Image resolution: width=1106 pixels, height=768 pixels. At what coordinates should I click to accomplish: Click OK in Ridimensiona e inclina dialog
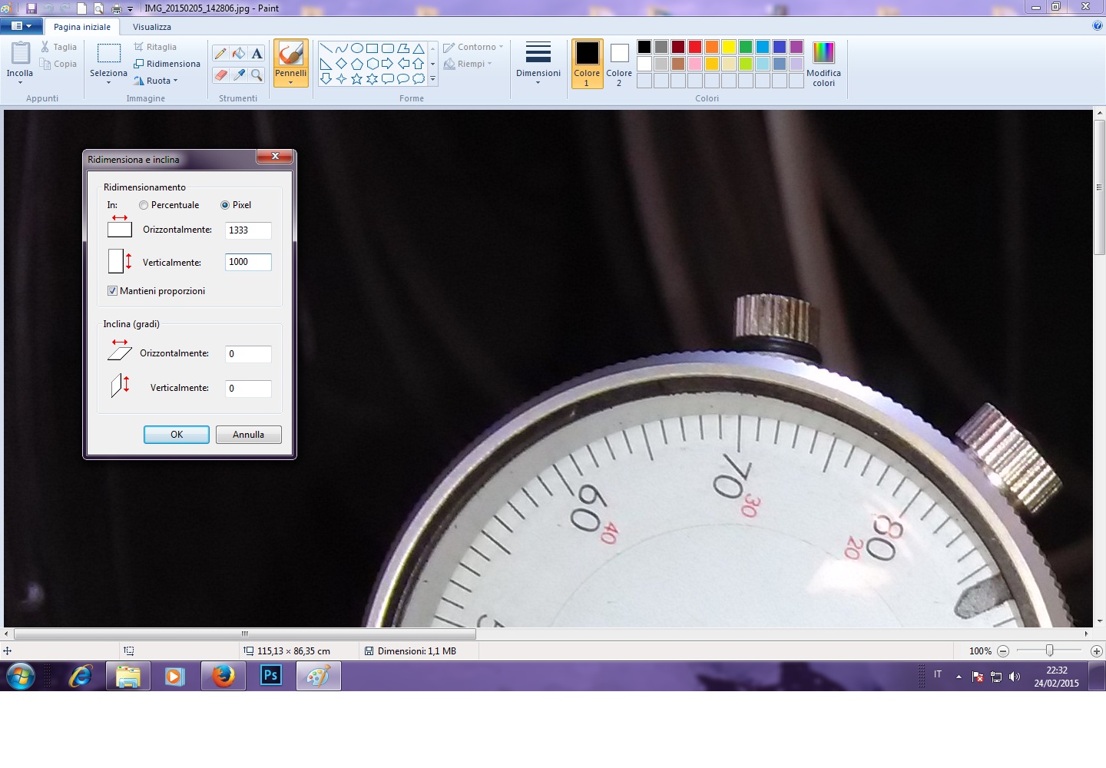coord(177,435)
